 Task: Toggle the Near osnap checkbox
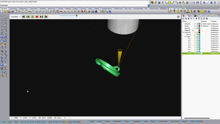click(7, 122)
